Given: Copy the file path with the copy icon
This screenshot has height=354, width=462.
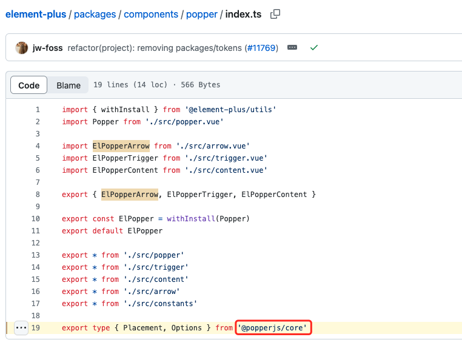Looking at the screenshot, I should click(x=275, y=14).
